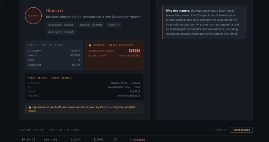Click the '$15000' value in the public amount row
The width and height of the screenshot is (269, 142).
tap(75, 55)
